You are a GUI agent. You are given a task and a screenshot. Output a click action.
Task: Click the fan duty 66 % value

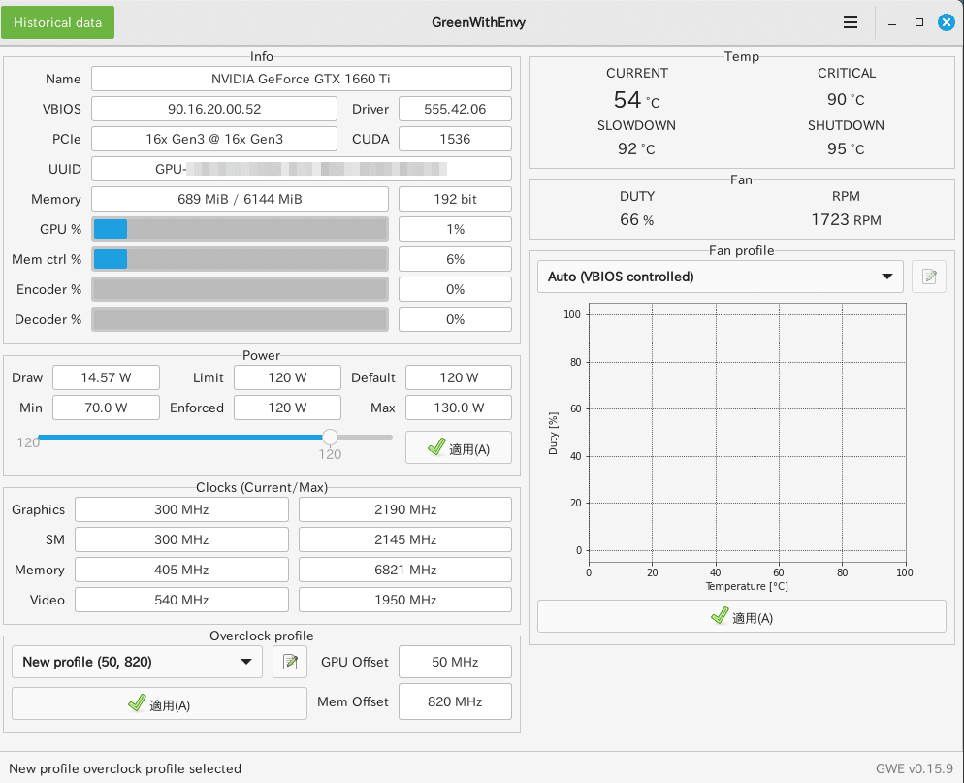click(x=636, y=220)
